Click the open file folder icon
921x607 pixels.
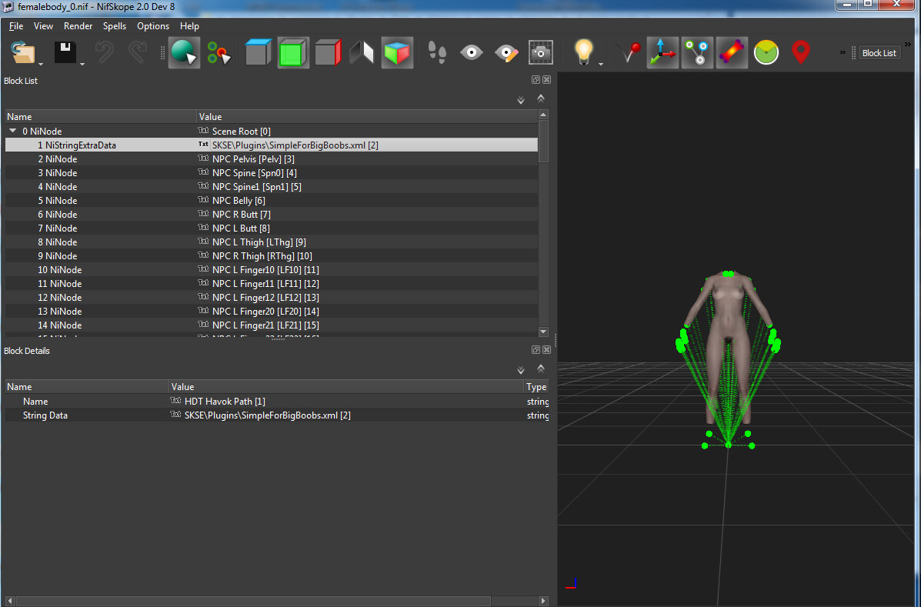(23, 53)
